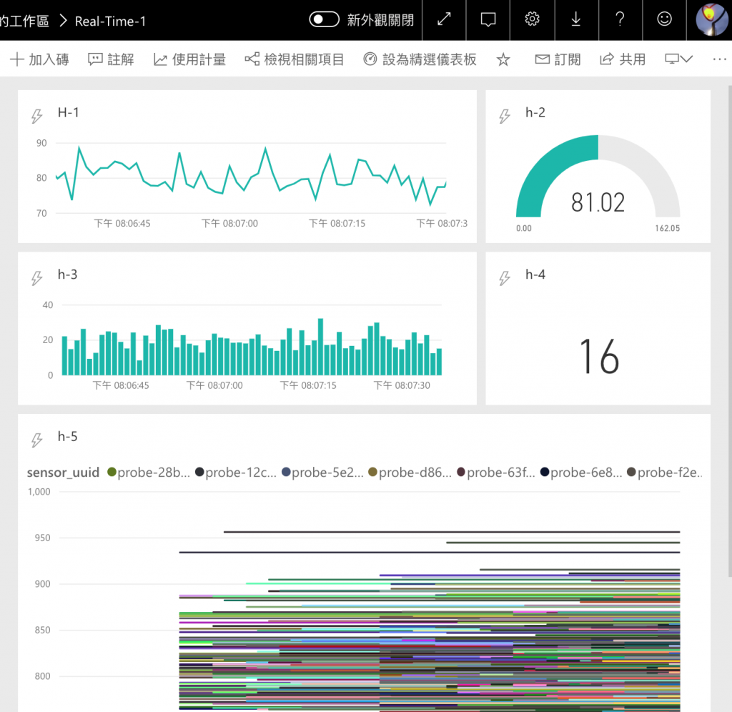732x712 pixels.
Task: Click the H-1 tile title
Action: (x=68, y=112)
